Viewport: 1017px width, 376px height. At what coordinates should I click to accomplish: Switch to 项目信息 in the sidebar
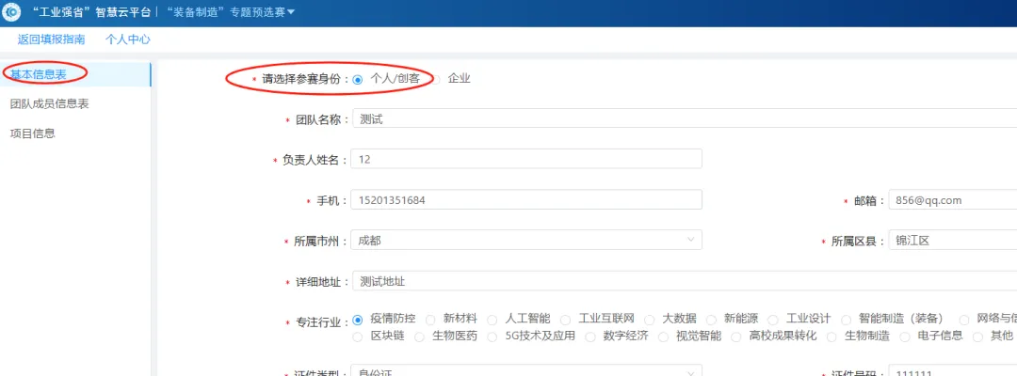click(x=32, y=133)
